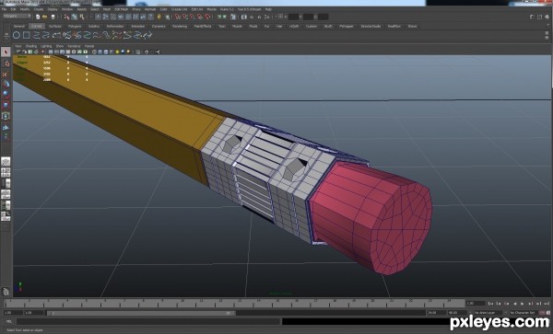The width and height of the screenshot is (553, 334).
Task: Toggle Snap to Curves magnet icon
Action: pos(185,17)
